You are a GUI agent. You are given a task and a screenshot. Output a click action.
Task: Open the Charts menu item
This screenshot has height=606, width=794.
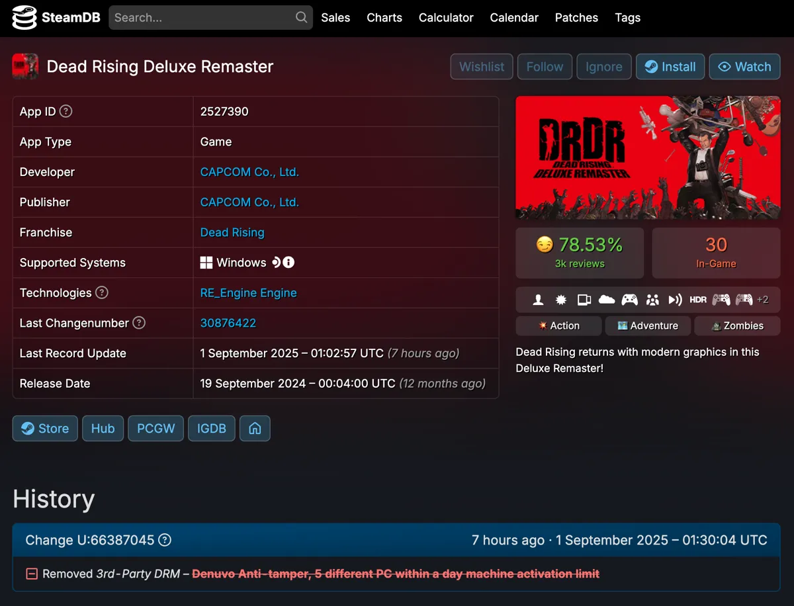[384, 18]
